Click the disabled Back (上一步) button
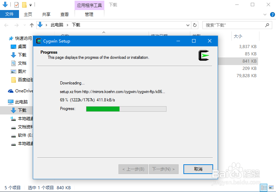Viewport: 276px width, 192px height. pyautogui.click(x=133, y=169)
